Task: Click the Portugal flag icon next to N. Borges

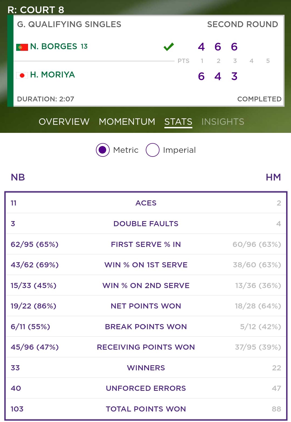Action: pyautogui.click(x=22, y=47)
